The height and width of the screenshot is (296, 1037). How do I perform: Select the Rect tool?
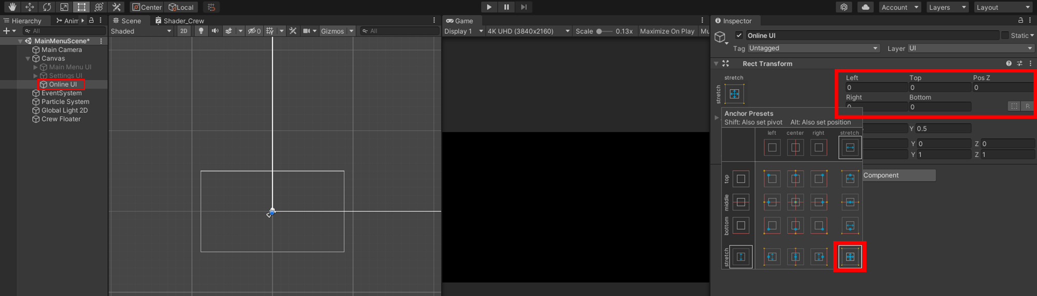click(x=81, y=7)
